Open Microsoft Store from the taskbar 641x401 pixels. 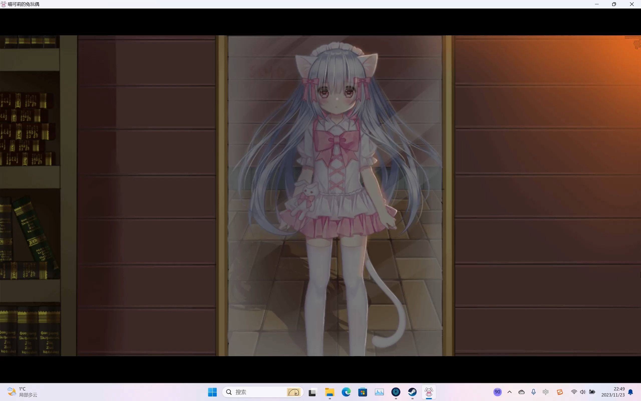pyautogui.click(x=363, y=392)
